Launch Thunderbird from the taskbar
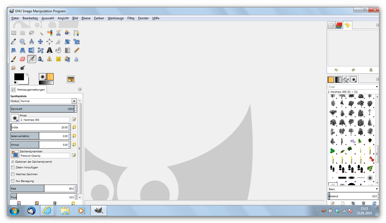This screenshot has width=386, height=223. (x=32, y=211)
